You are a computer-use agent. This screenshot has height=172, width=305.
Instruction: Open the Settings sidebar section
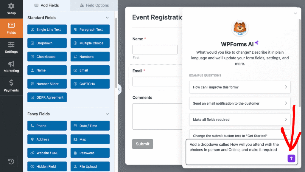click(11, 47)
